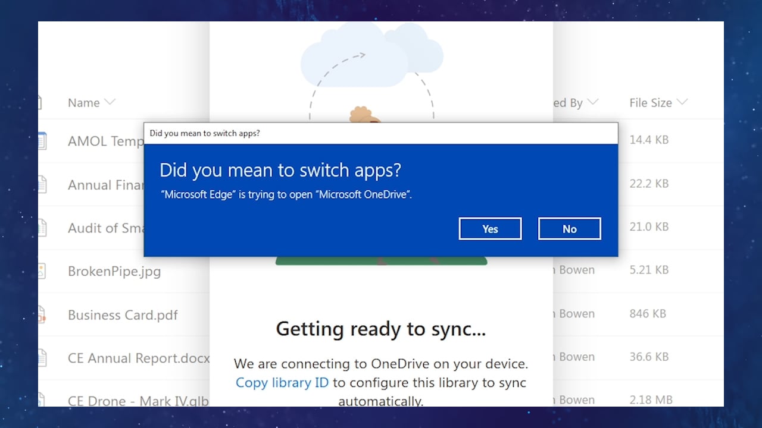
Task: Select the BrokenPipe.jpg file name
Action: tap(114, 271)
